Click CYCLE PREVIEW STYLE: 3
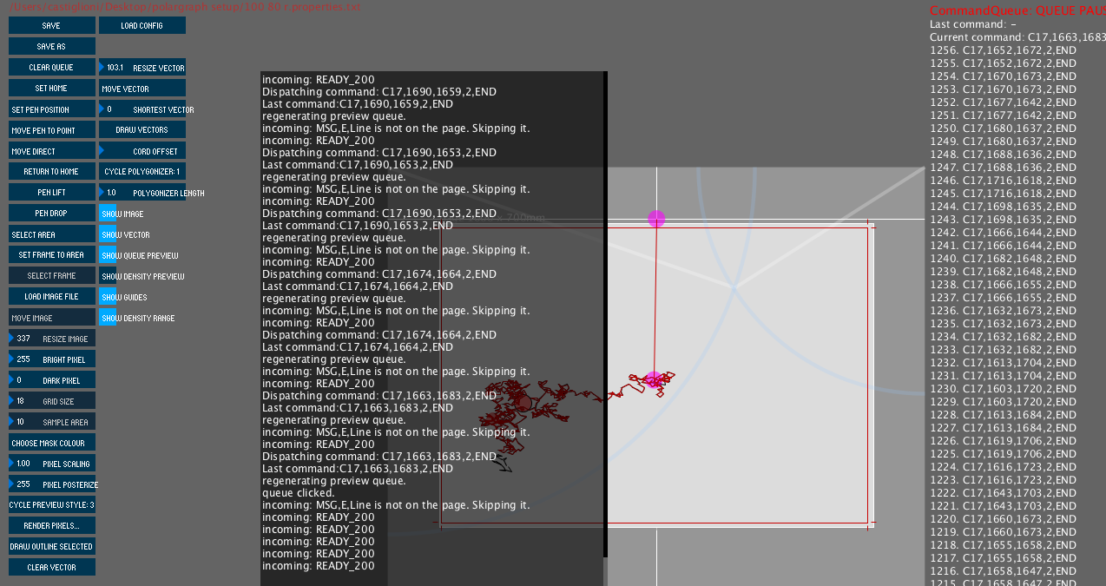The image size is (1106, 586). click(51, 505)
